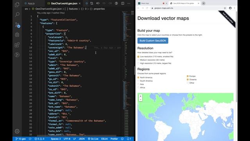The height and width of the screenshot is (141, 250).
Task: Switch to the App.js editor tab
Action: [31, 4]
